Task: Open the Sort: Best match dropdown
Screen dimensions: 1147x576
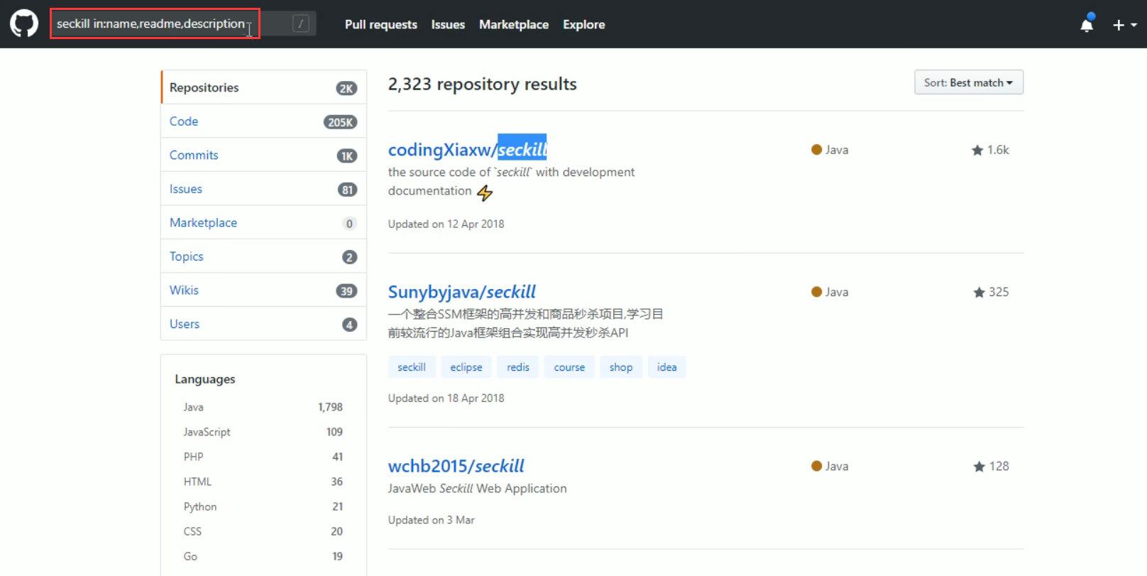Action: (x=968, y=82)
